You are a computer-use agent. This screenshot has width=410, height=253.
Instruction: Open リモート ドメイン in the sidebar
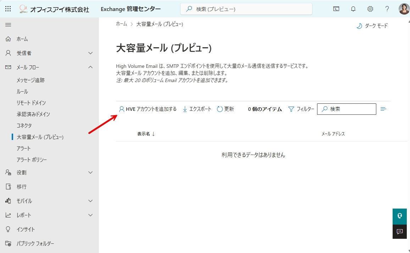[x=31, y=103]
